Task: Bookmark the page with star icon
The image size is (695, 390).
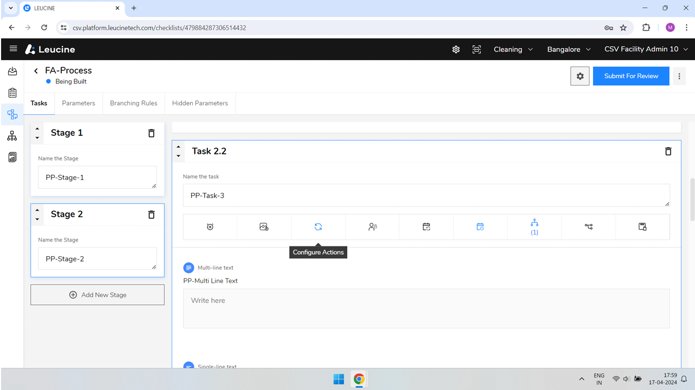Action: [623, 28]
